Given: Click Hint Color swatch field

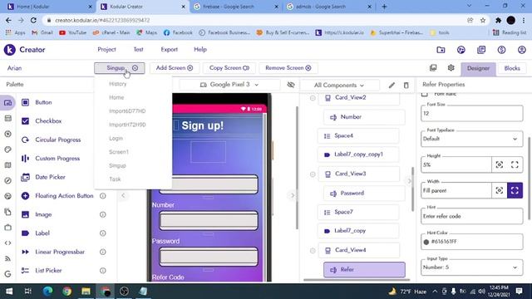Looking at the screenshot, I should (x=471, y=242).
